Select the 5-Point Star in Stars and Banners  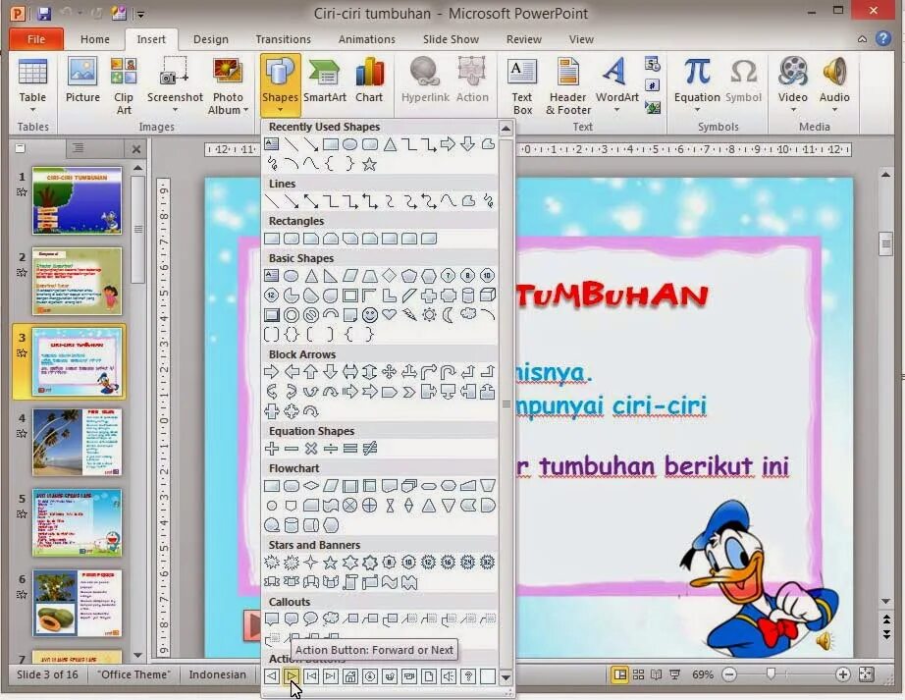tap(331, 563)
